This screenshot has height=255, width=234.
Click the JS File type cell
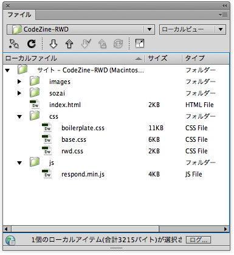[193, 175]
